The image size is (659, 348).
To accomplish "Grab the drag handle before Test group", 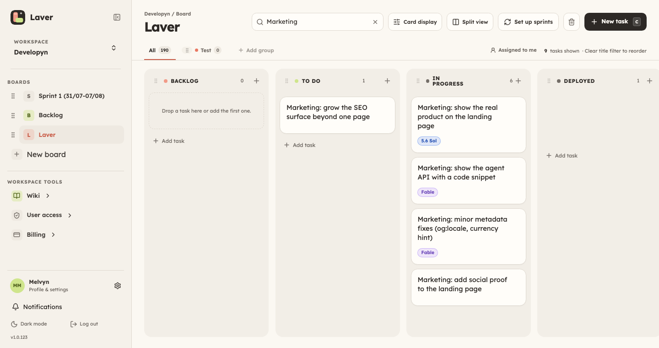I will click(x=187, y=50).
